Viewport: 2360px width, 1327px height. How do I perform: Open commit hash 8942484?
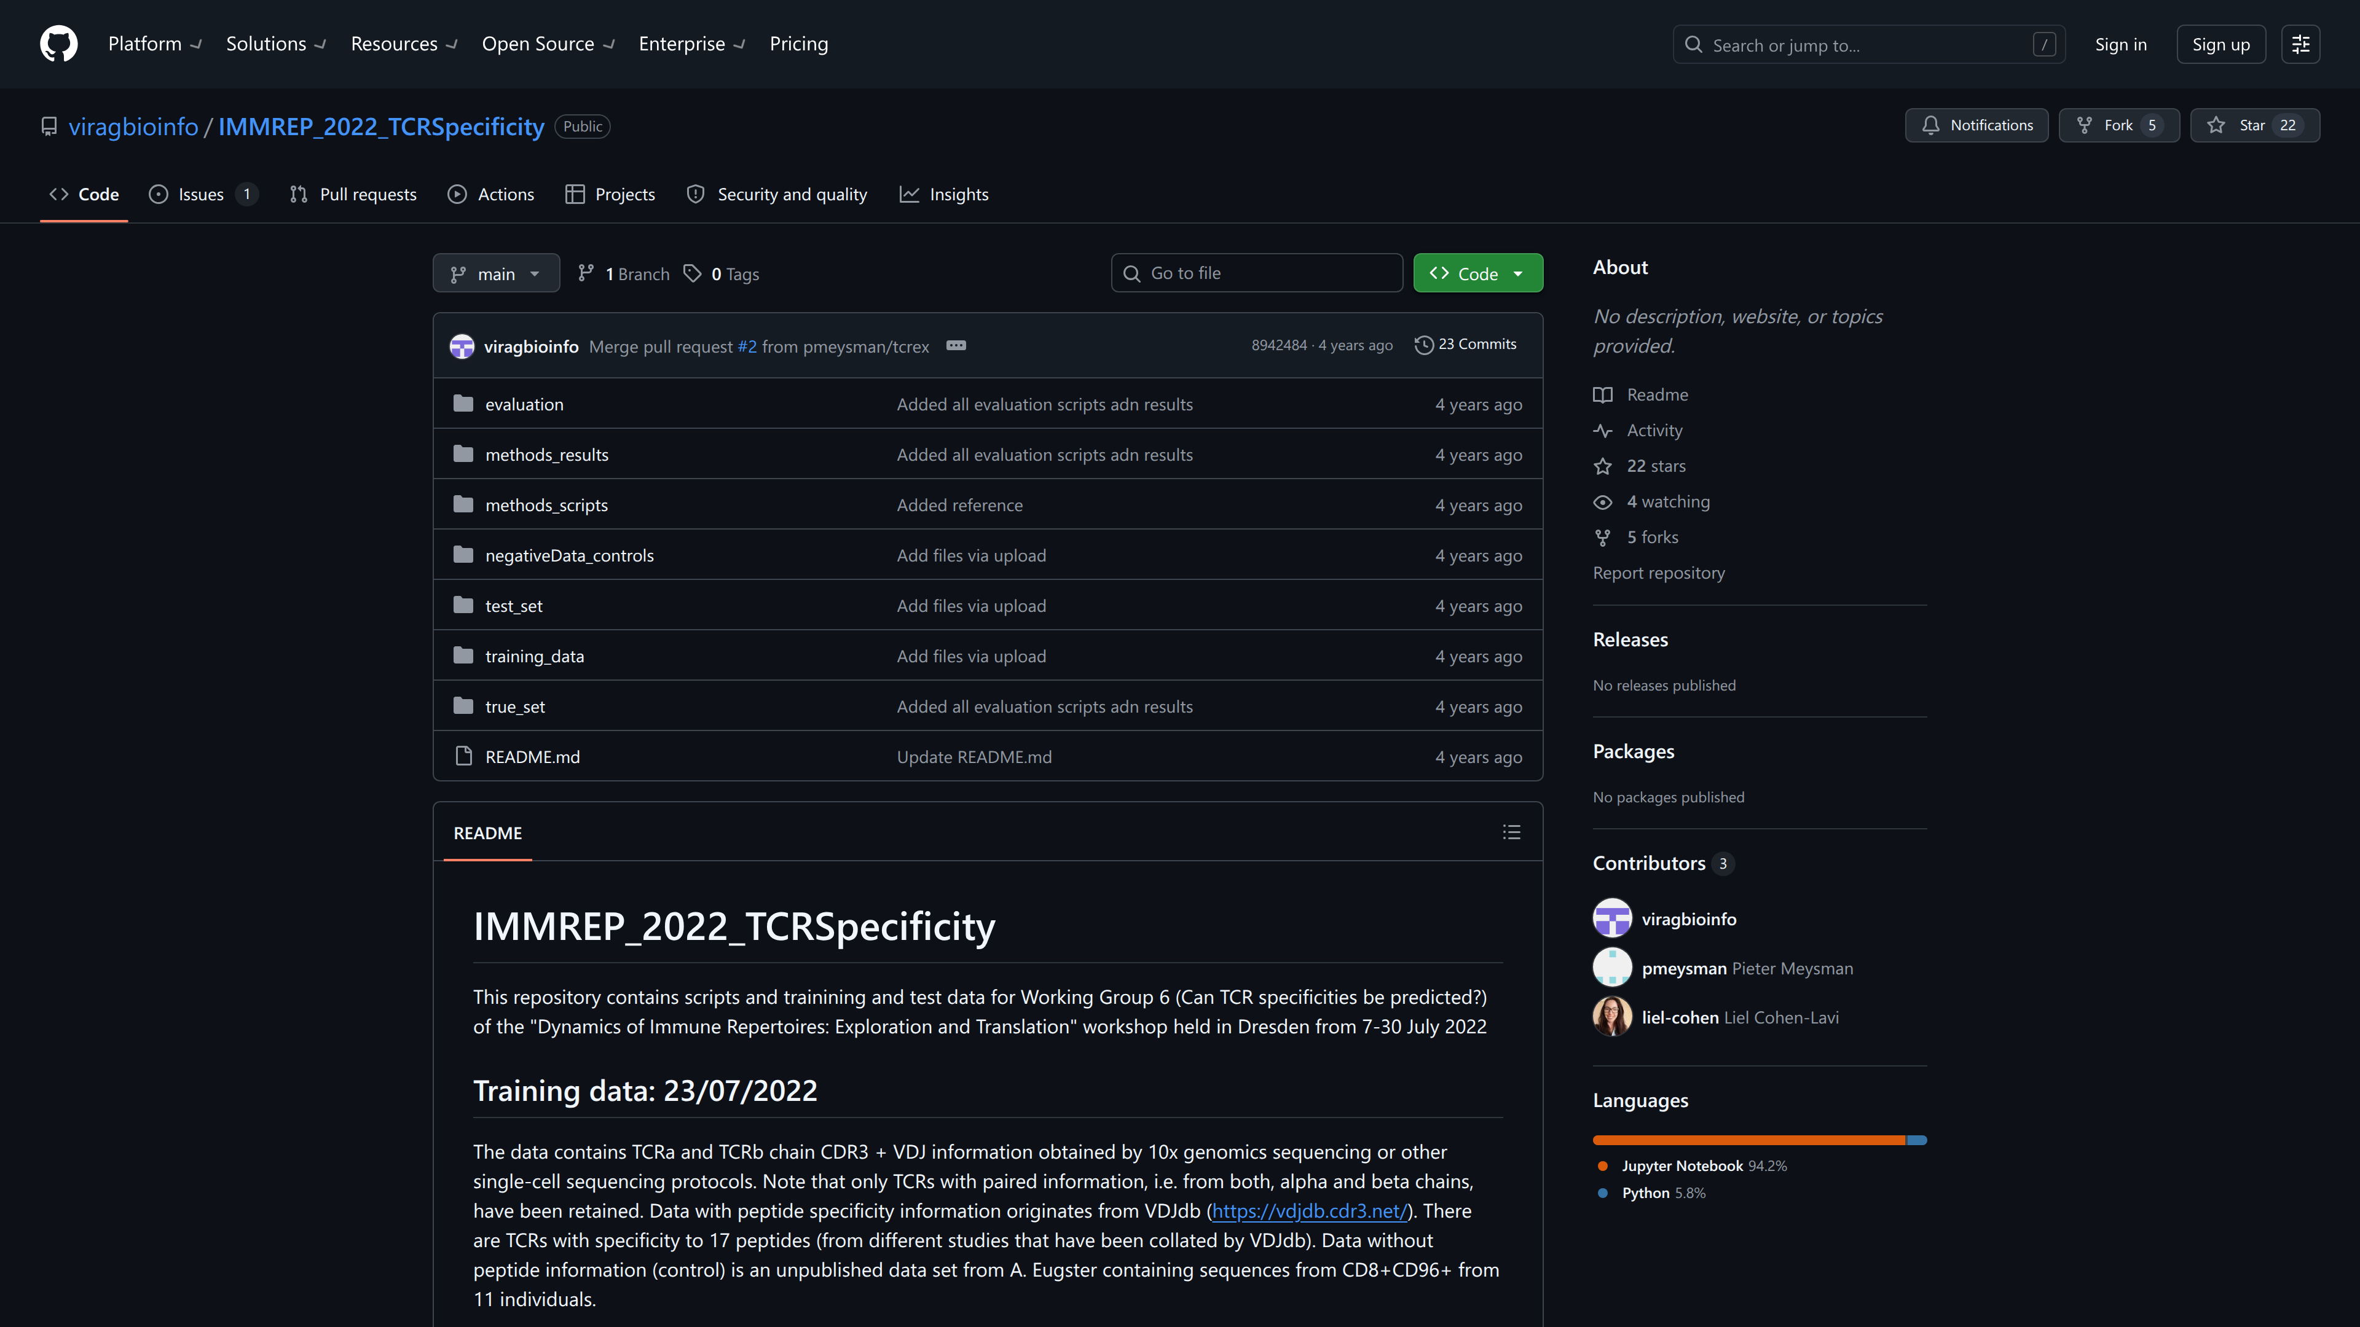1279,345
